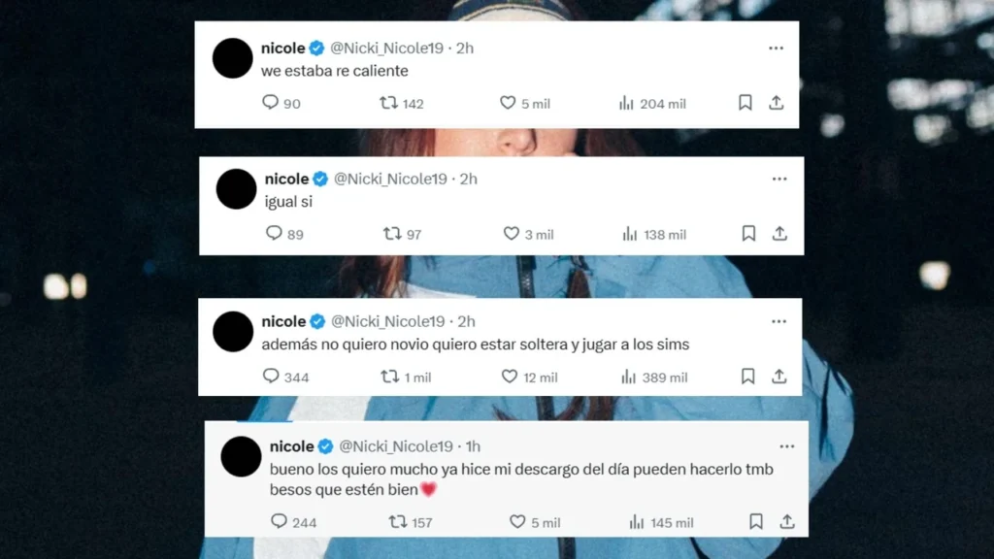This screenshot has width=994, height=559.
Task: Retweet the 'igual si' tweet
Action: pyautogui.click(x=392, y=234)
